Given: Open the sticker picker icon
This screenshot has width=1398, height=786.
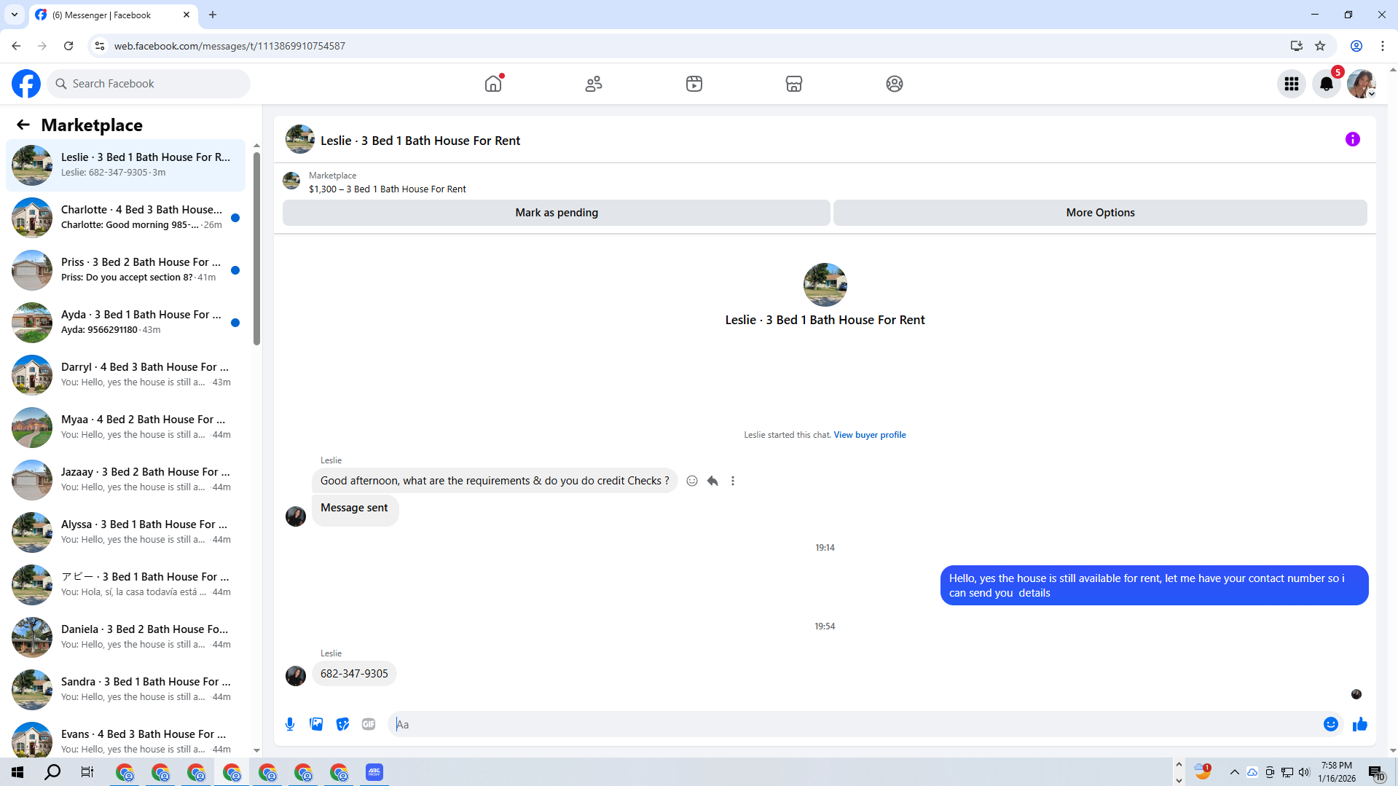Looking at the screenshot, I should (342, 724).
